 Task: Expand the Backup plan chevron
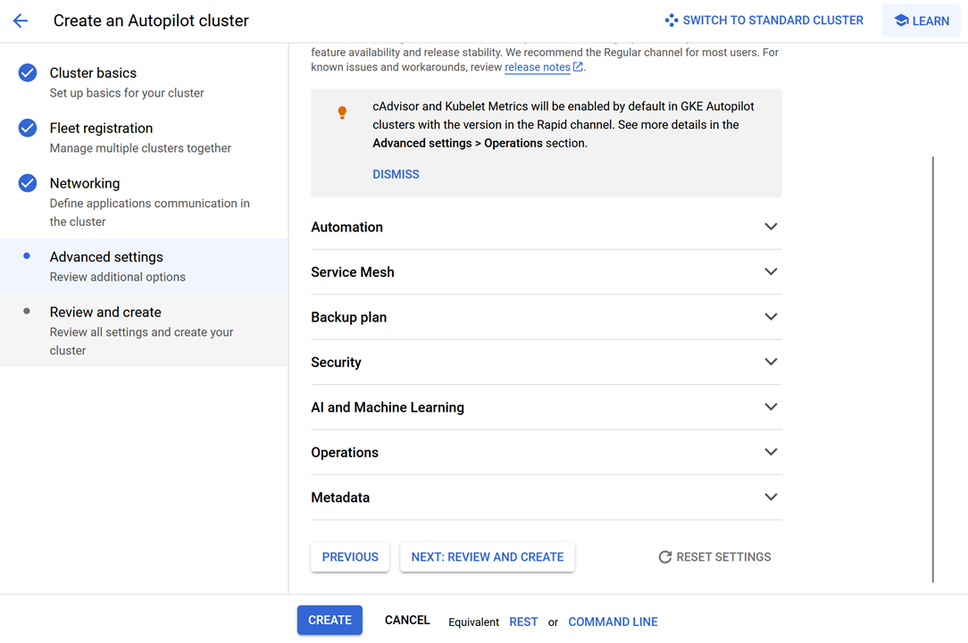click(x=771, y=317)
